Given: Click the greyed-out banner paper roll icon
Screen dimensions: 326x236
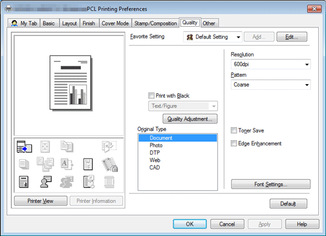Looking at the screenshot, I should pos(110,182).
